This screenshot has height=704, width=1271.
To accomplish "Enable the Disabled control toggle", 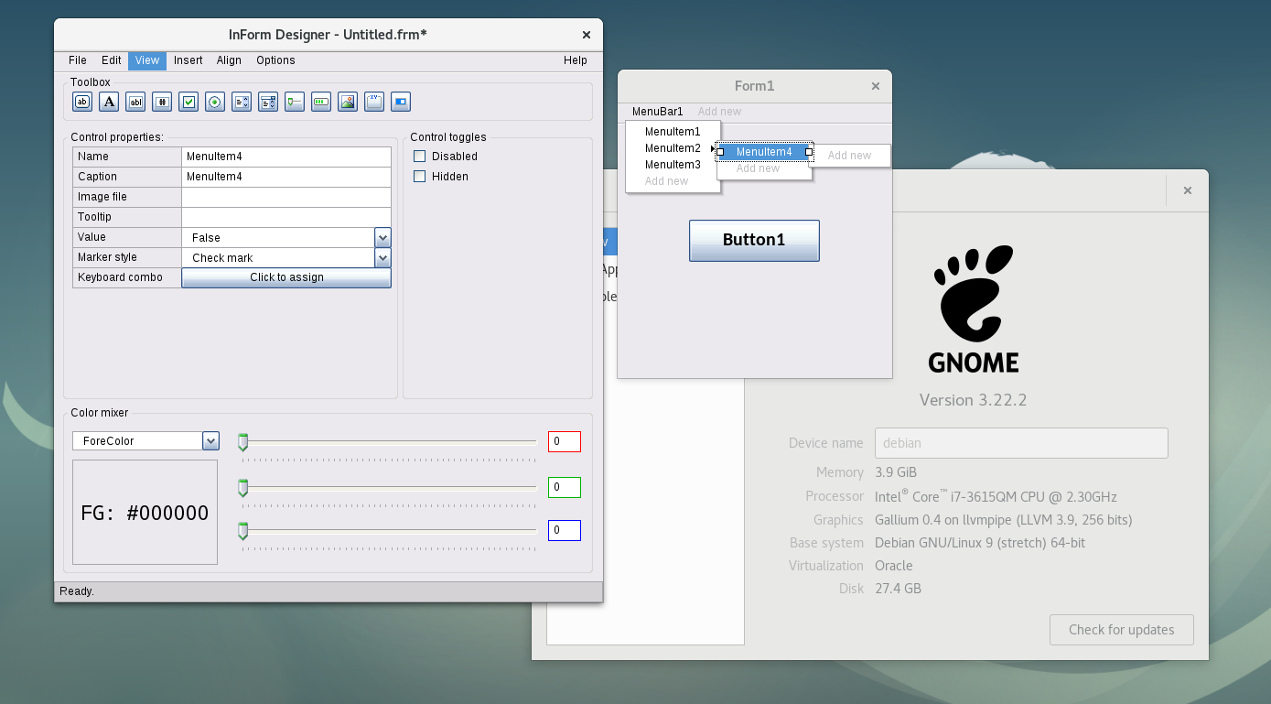I will click(420, 157).
